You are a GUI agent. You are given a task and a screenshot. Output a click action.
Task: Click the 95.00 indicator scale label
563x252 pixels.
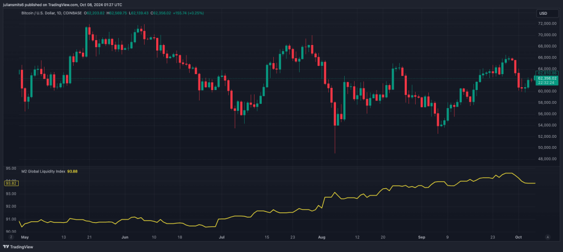(x=12, y=168)
